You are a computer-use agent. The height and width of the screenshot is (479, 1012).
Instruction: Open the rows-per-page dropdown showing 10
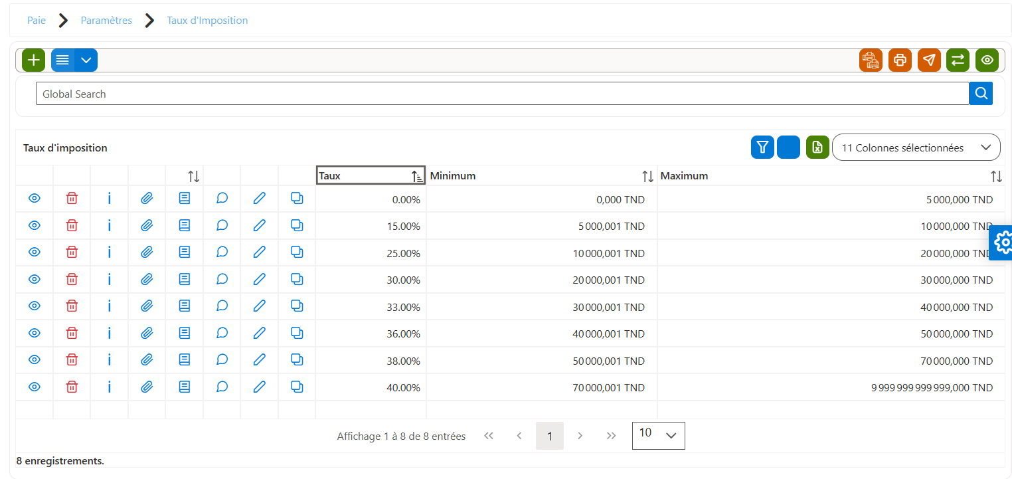[659, 435]
